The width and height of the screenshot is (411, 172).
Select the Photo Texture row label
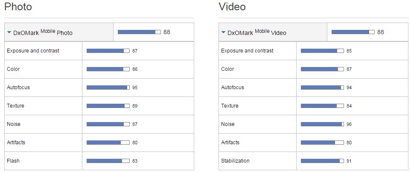(15, 106)
